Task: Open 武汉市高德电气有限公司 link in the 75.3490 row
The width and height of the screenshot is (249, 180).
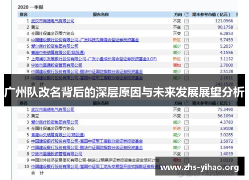Action: 53,109
